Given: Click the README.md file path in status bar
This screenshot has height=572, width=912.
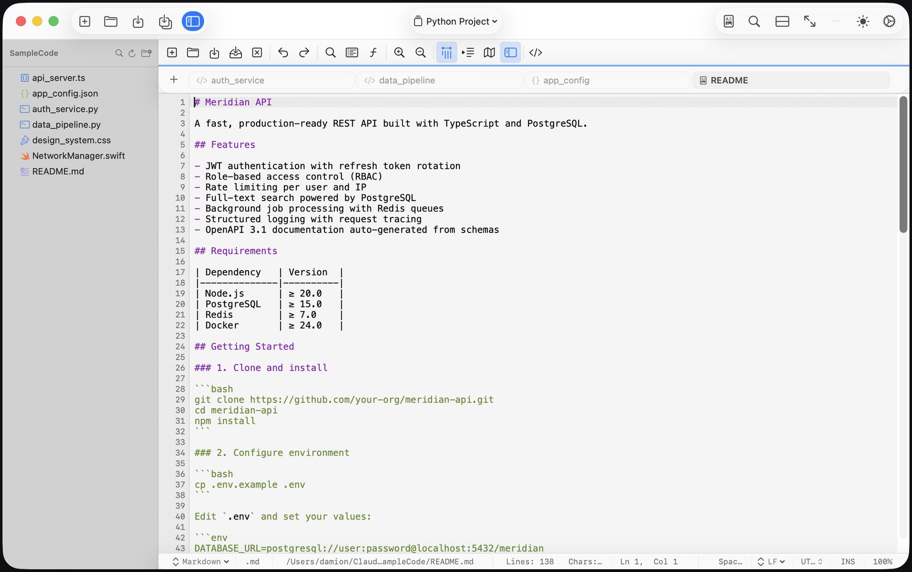Looking at the screenshot, I should click(380, 562).
